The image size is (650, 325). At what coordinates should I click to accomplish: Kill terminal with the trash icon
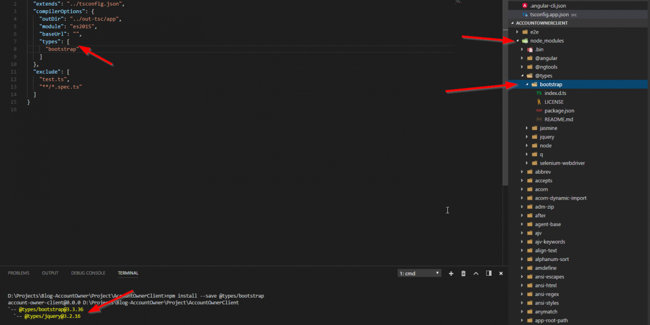463,273
